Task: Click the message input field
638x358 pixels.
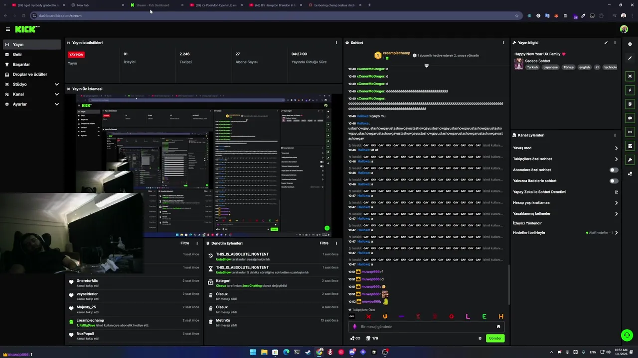Action: (426, 327)
